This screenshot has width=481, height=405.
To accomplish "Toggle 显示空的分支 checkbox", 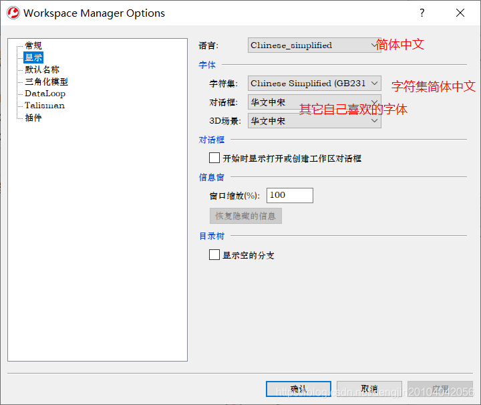I will (x=214, y=255).
